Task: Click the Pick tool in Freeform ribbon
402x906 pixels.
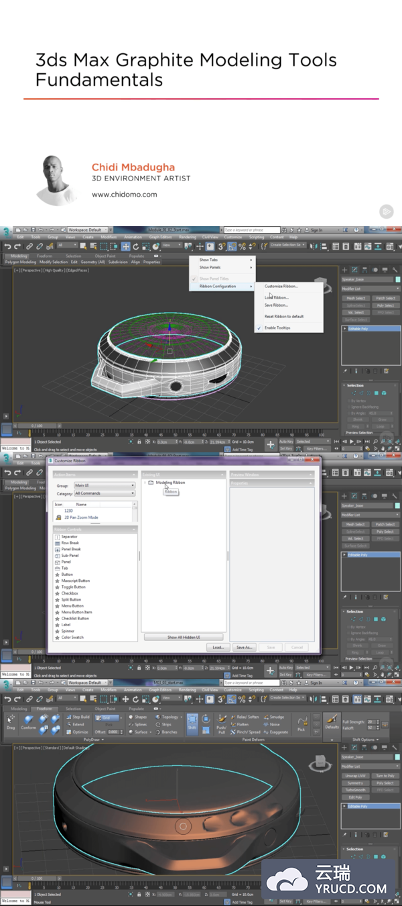Action: 301,723
